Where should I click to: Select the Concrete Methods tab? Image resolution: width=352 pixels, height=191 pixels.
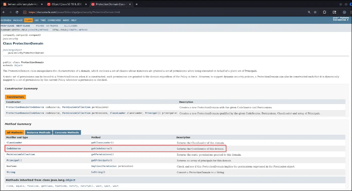tap(67, 133)
